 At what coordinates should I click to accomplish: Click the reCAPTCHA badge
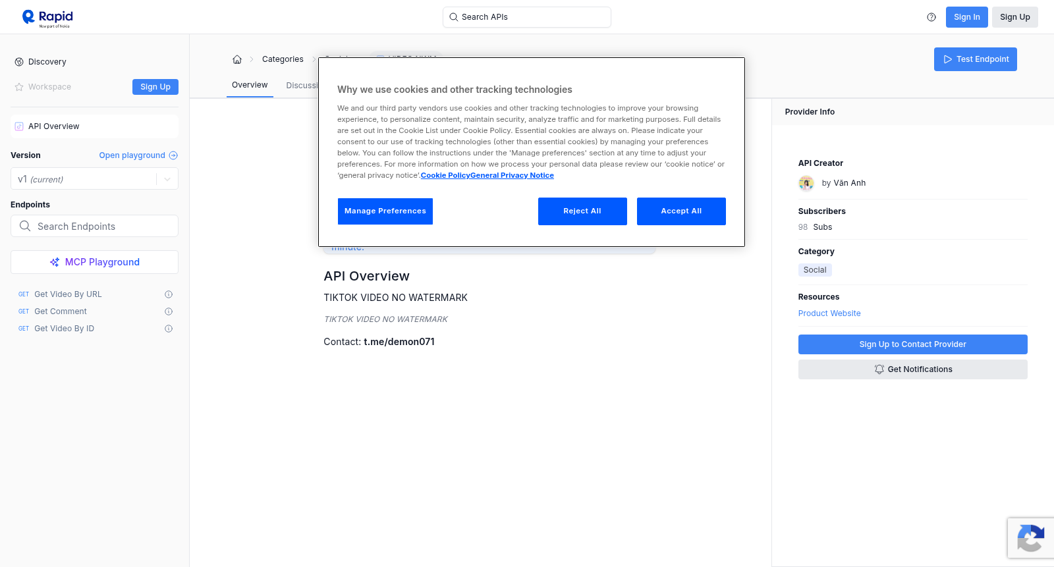pos(1031,538)
